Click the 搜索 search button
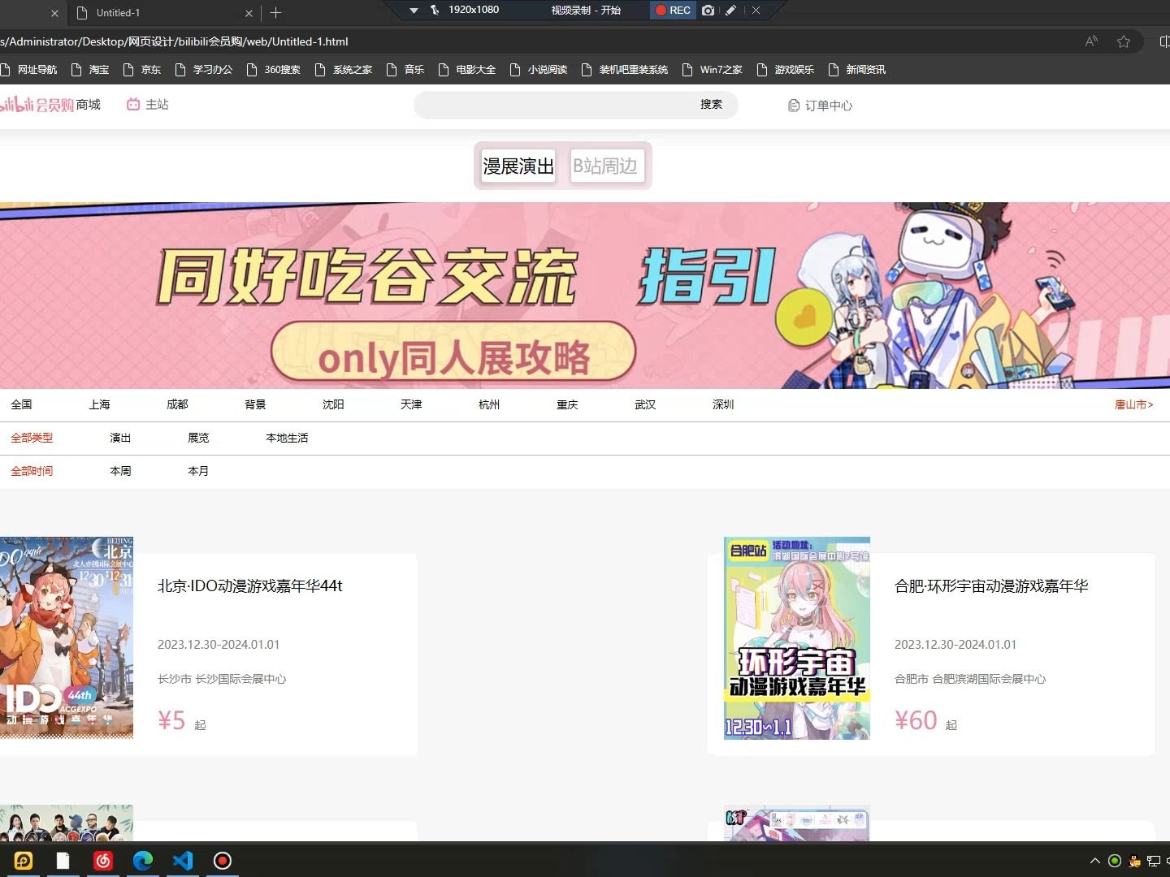This screenshot has height=877, width=1170. (x=712, y=105)
